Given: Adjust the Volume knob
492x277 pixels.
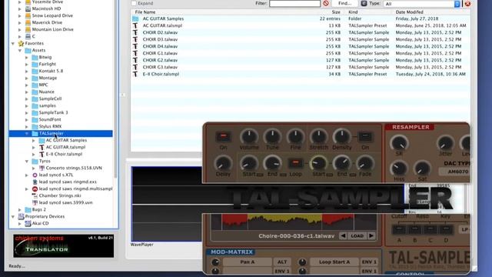Looking at the screenshot, I should [x=249, y=137].
